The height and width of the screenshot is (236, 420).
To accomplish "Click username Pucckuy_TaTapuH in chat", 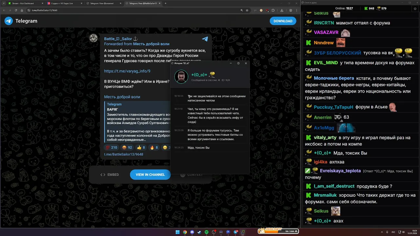I will [333, 107].
